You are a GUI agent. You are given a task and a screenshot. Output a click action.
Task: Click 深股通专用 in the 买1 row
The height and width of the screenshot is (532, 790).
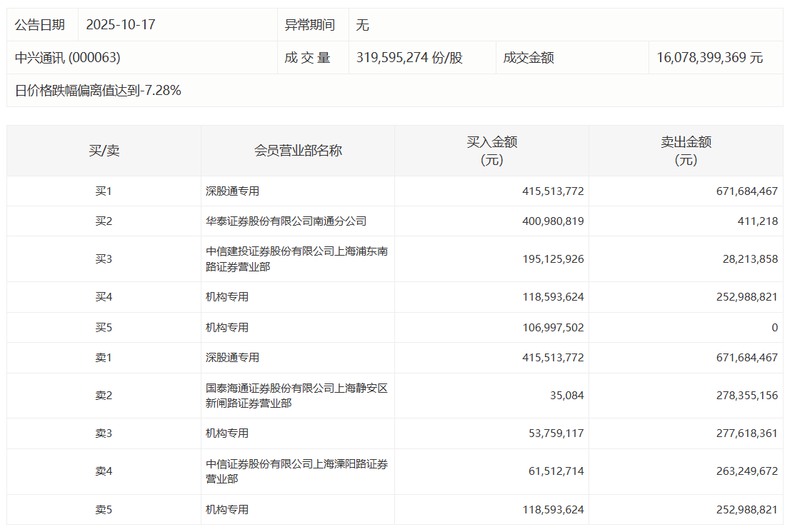(232, 191)
